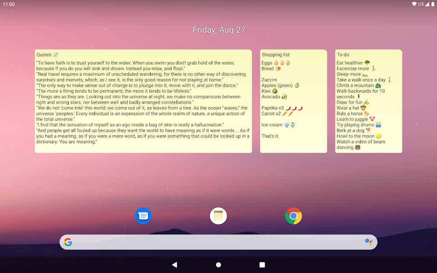This screenshot has height=273, width=437.
Task: Tap Apples (green) item
Action: pyautogui.click(x=280, y=85)
